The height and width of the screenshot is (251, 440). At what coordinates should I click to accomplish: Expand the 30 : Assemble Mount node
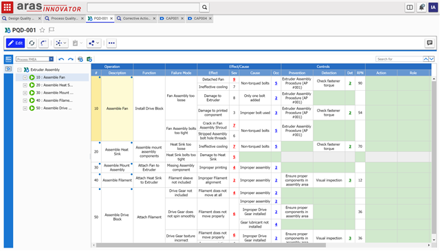click(25, 93)
